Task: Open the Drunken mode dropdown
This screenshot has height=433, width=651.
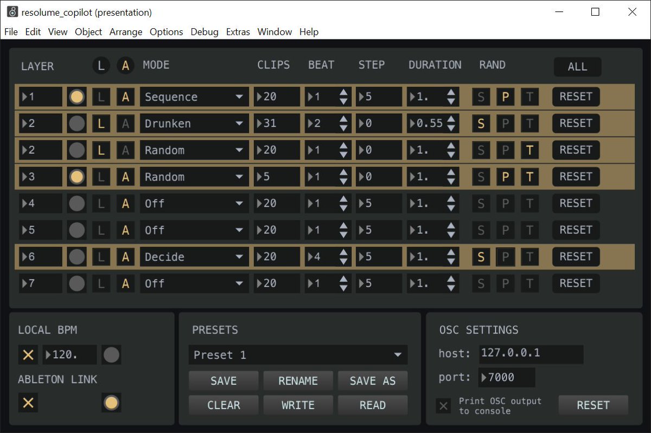Action: point(194,124)
